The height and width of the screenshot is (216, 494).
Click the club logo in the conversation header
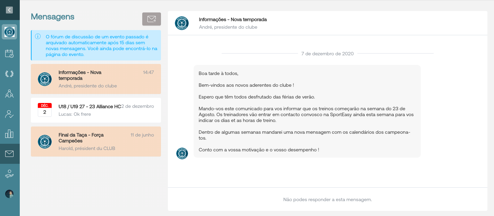pyautogui.click(x=182, y=23)
